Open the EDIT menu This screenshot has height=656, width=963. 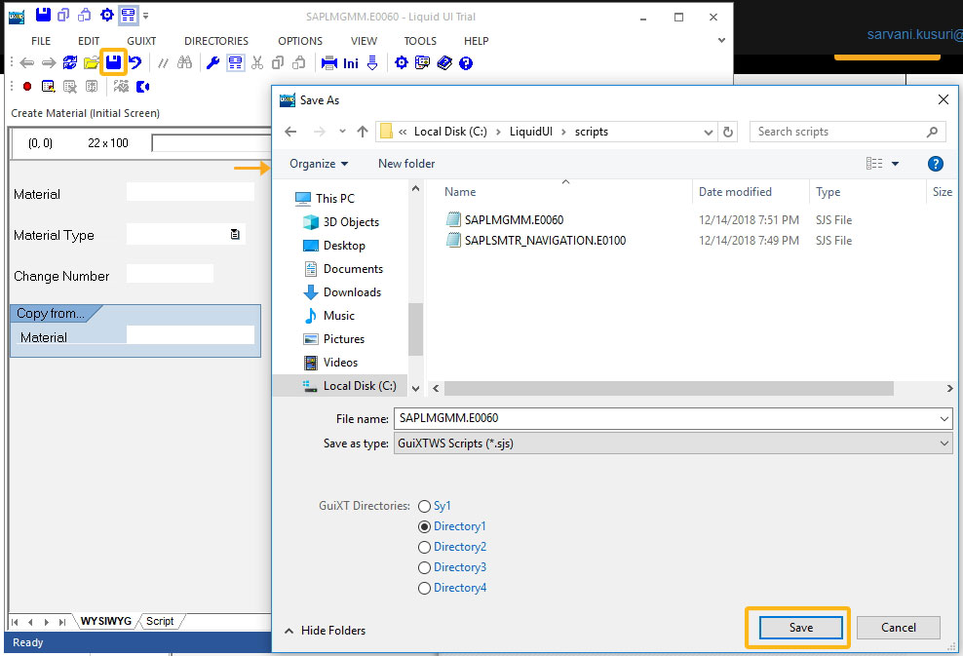click(x=89, y=41)
